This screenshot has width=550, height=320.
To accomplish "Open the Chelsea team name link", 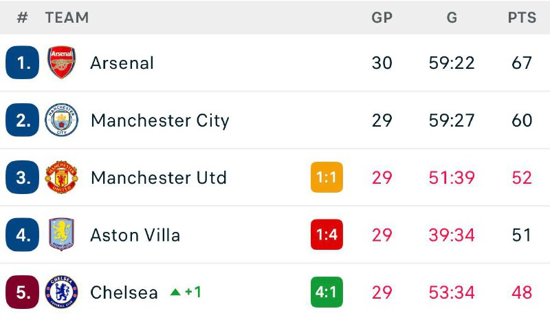I will point(124,292).
